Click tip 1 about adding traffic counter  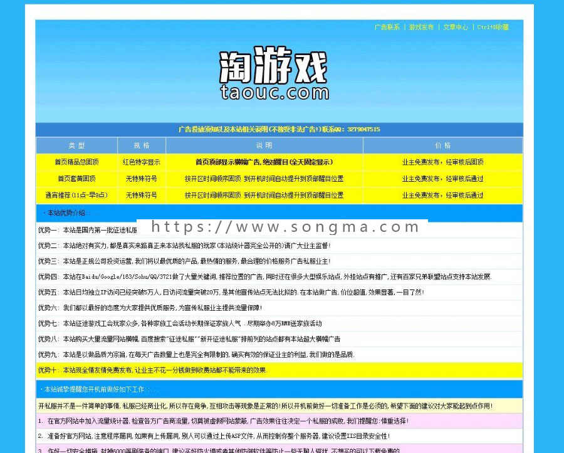(279, 421)
